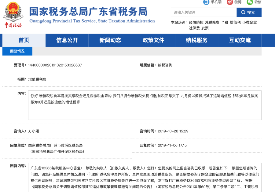Open hot keyword 减税降费
This screenshot has height=195, width=275.
(212, 22)
